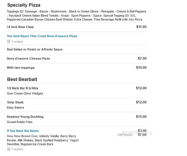Open Ten Inch Razor Thin Crust pizza link
Image resolution: width=187 pixels, height=156 pixels.
(x=42, y=36)
